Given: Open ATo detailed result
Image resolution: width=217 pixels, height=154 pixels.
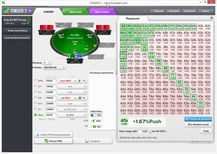Looking at the screenshot, I should tap(198, 125).
